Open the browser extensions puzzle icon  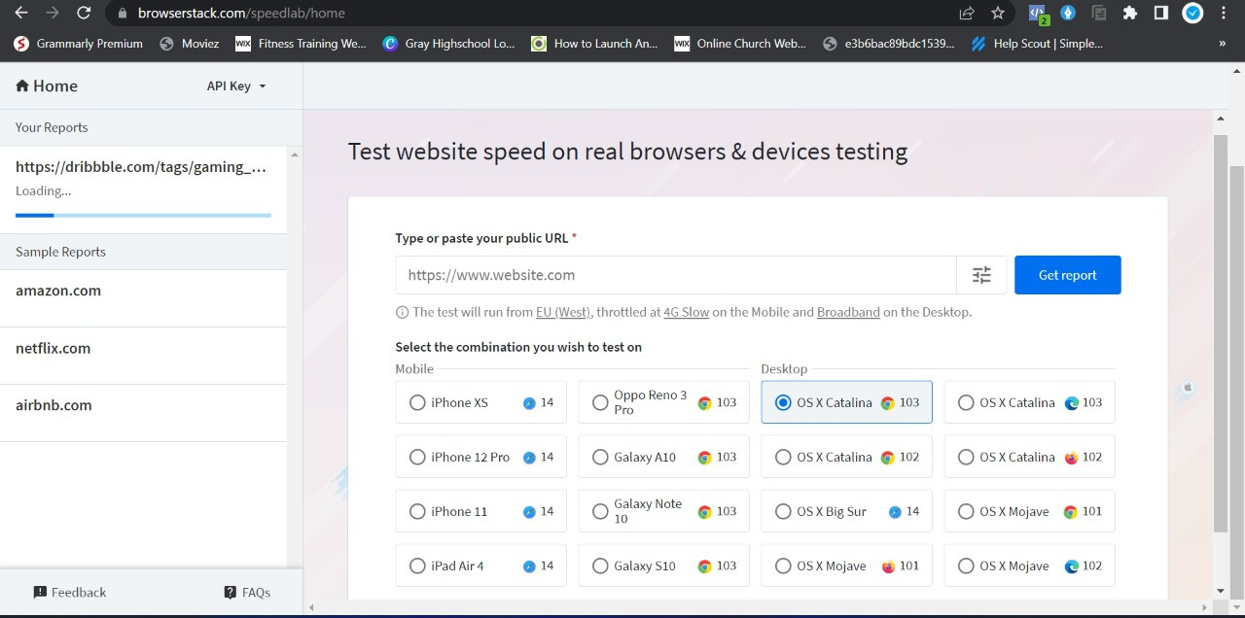(1131, 13)
